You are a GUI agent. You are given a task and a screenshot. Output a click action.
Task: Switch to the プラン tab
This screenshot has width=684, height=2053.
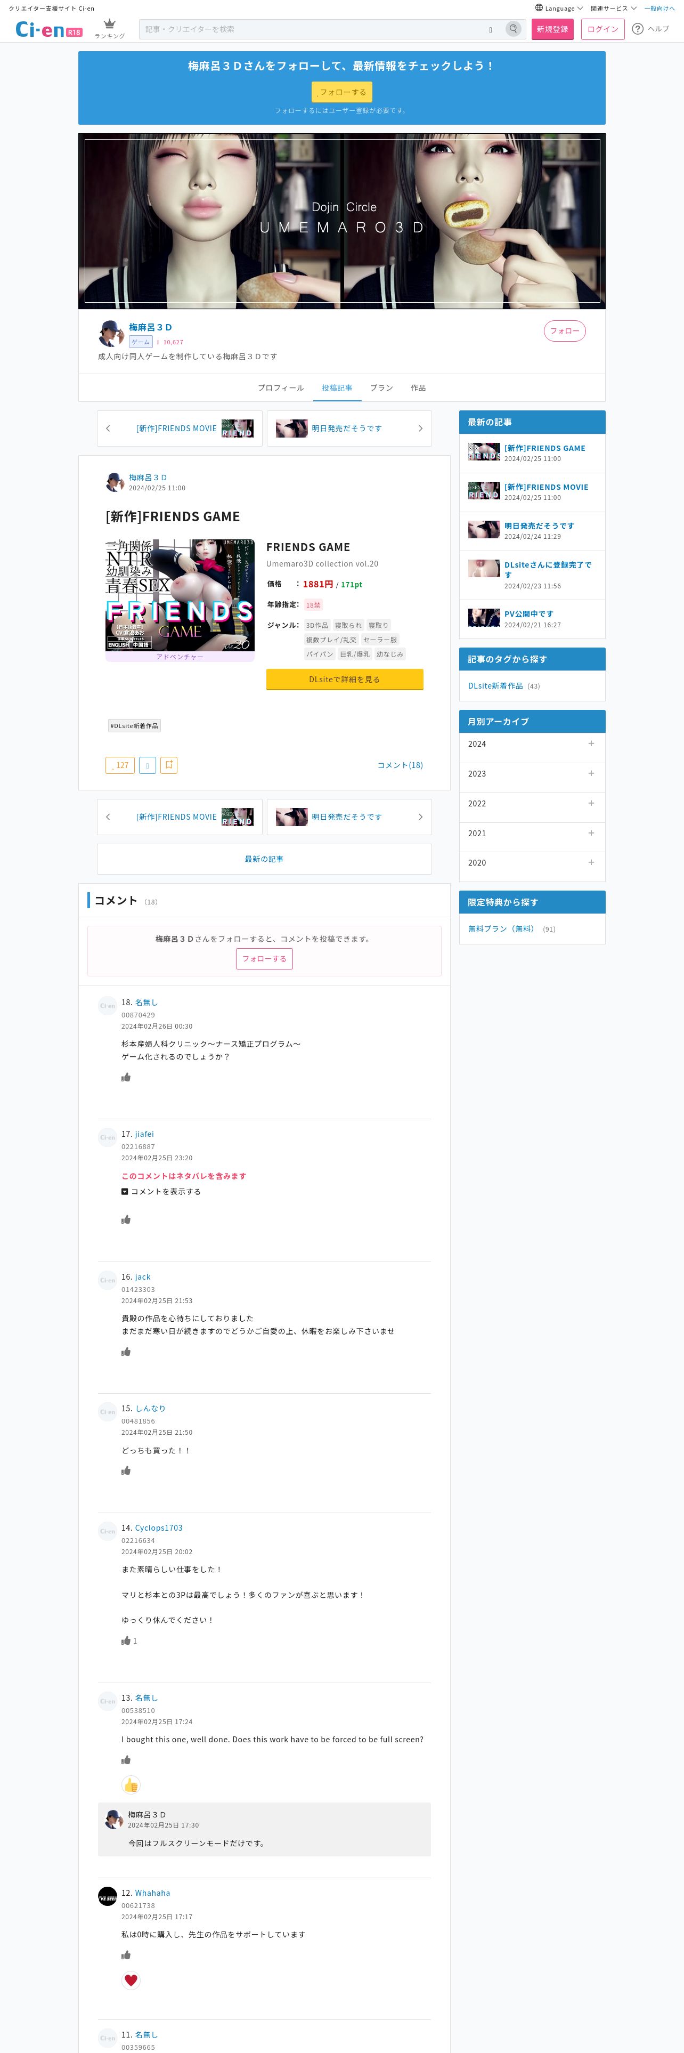pos(381,388)
